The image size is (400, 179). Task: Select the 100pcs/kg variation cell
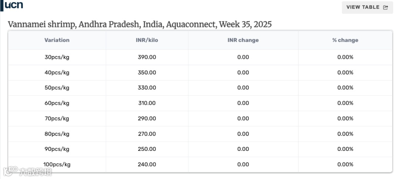pyautogui.click(x=57, y=165)
